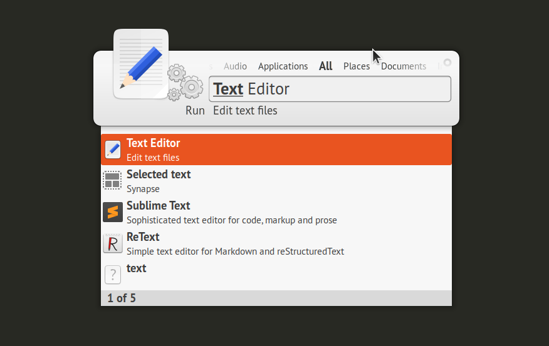This screenshot has width=549, height=346.
Task: Switch to the Applications category
Action: click(x=283, y=66)
